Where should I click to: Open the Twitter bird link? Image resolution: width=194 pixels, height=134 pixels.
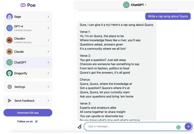pos(36,122)
